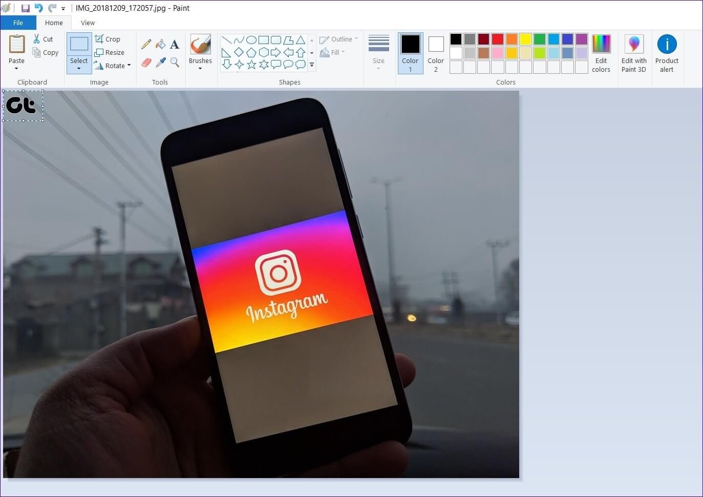
Task: Click the Resize button
Action: (110, 52)
